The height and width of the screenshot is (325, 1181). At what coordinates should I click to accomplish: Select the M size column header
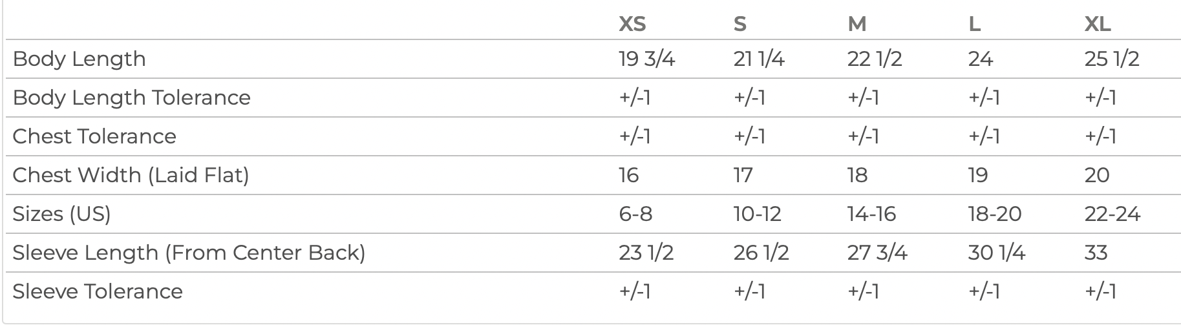pyautogui.click(x=856, y=24)
